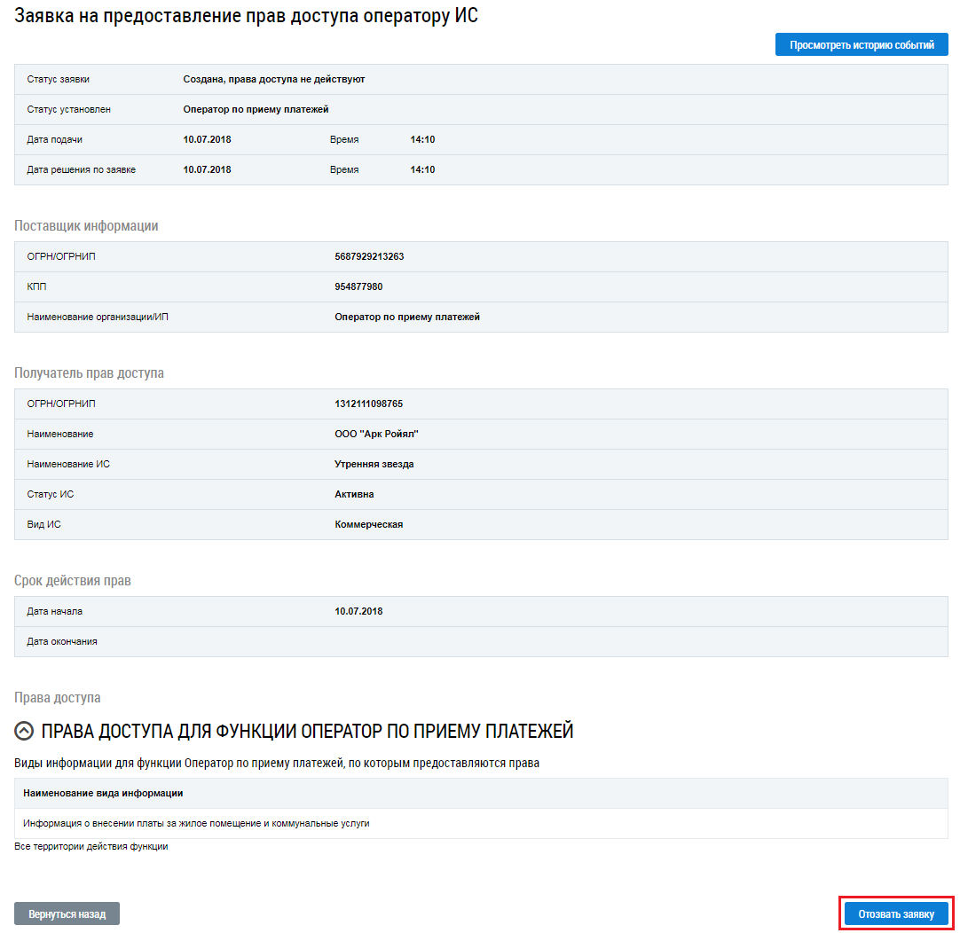Click the 'Поставщик информации' section header
The image size is (960, 933).
(x=86, y=225)
